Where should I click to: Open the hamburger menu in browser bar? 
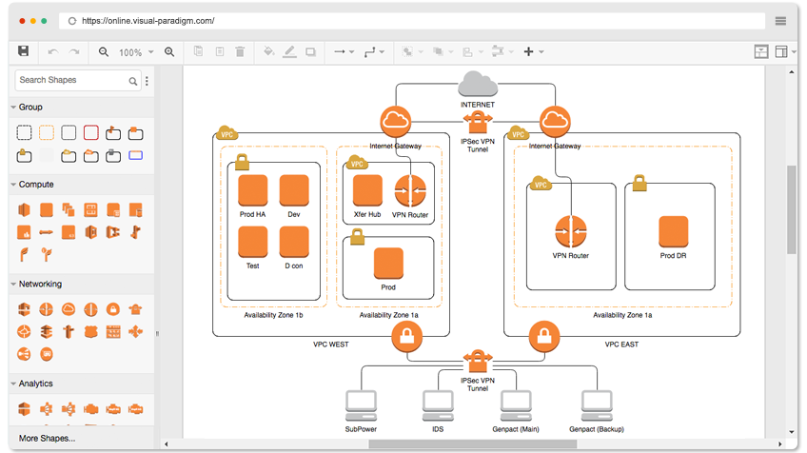pyautogui.click(x=780, y=21)
